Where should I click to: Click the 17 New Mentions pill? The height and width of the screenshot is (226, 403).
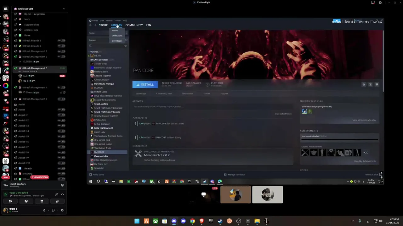pyautogui.click(x=40, y=177)
